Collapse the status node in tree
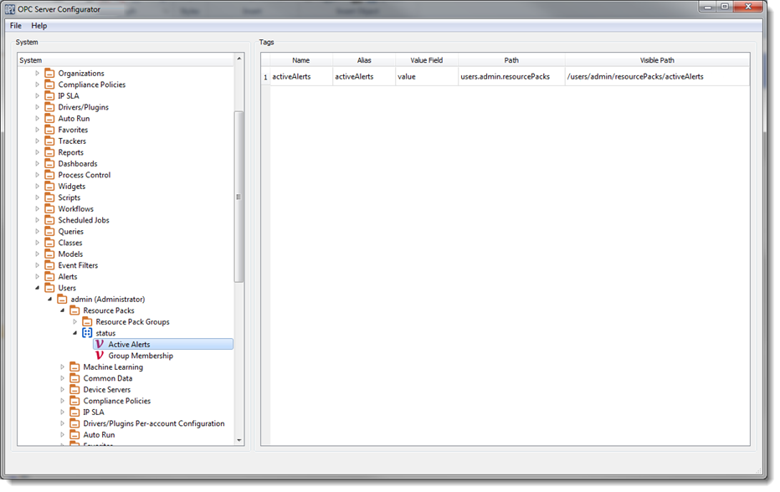This screenshot has height=492, width=780. [74, 333]
